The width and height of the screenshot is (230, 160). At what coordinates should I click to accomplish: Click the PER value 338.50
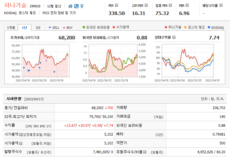tap(116, 13)
